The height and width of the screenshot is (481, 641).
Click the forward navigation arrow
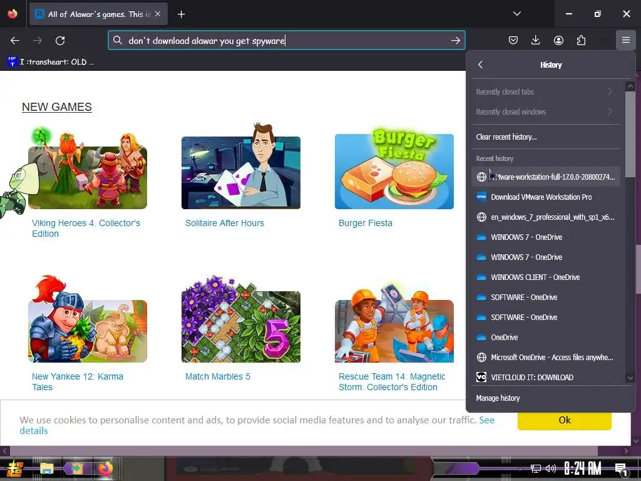point(38,41)
